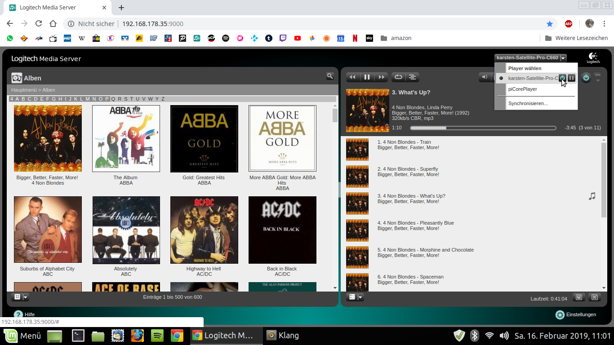Open the amazon bookmarks folder
Screen dimensions: 614x345
[396, 38]
